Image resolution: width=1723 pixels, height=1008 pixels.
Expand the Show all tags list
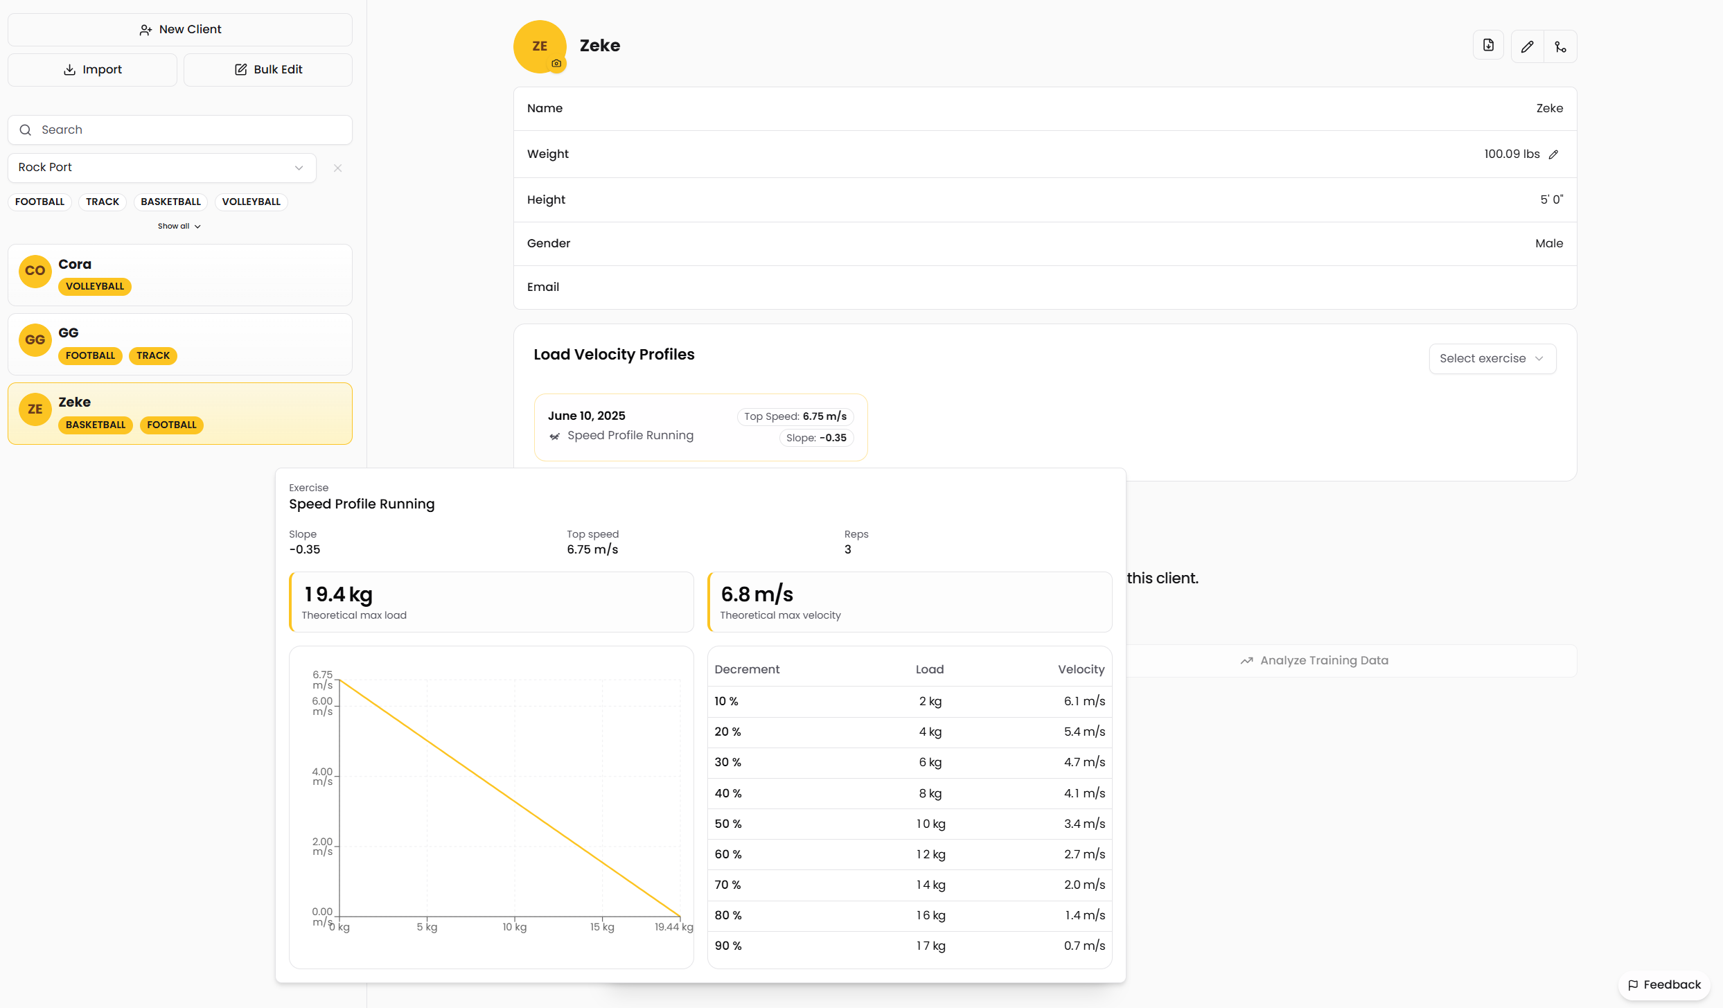179,226
